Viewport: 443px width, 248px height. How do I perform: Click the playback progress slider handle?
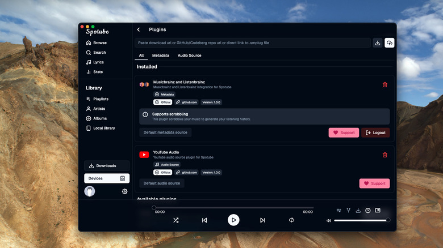154,208
